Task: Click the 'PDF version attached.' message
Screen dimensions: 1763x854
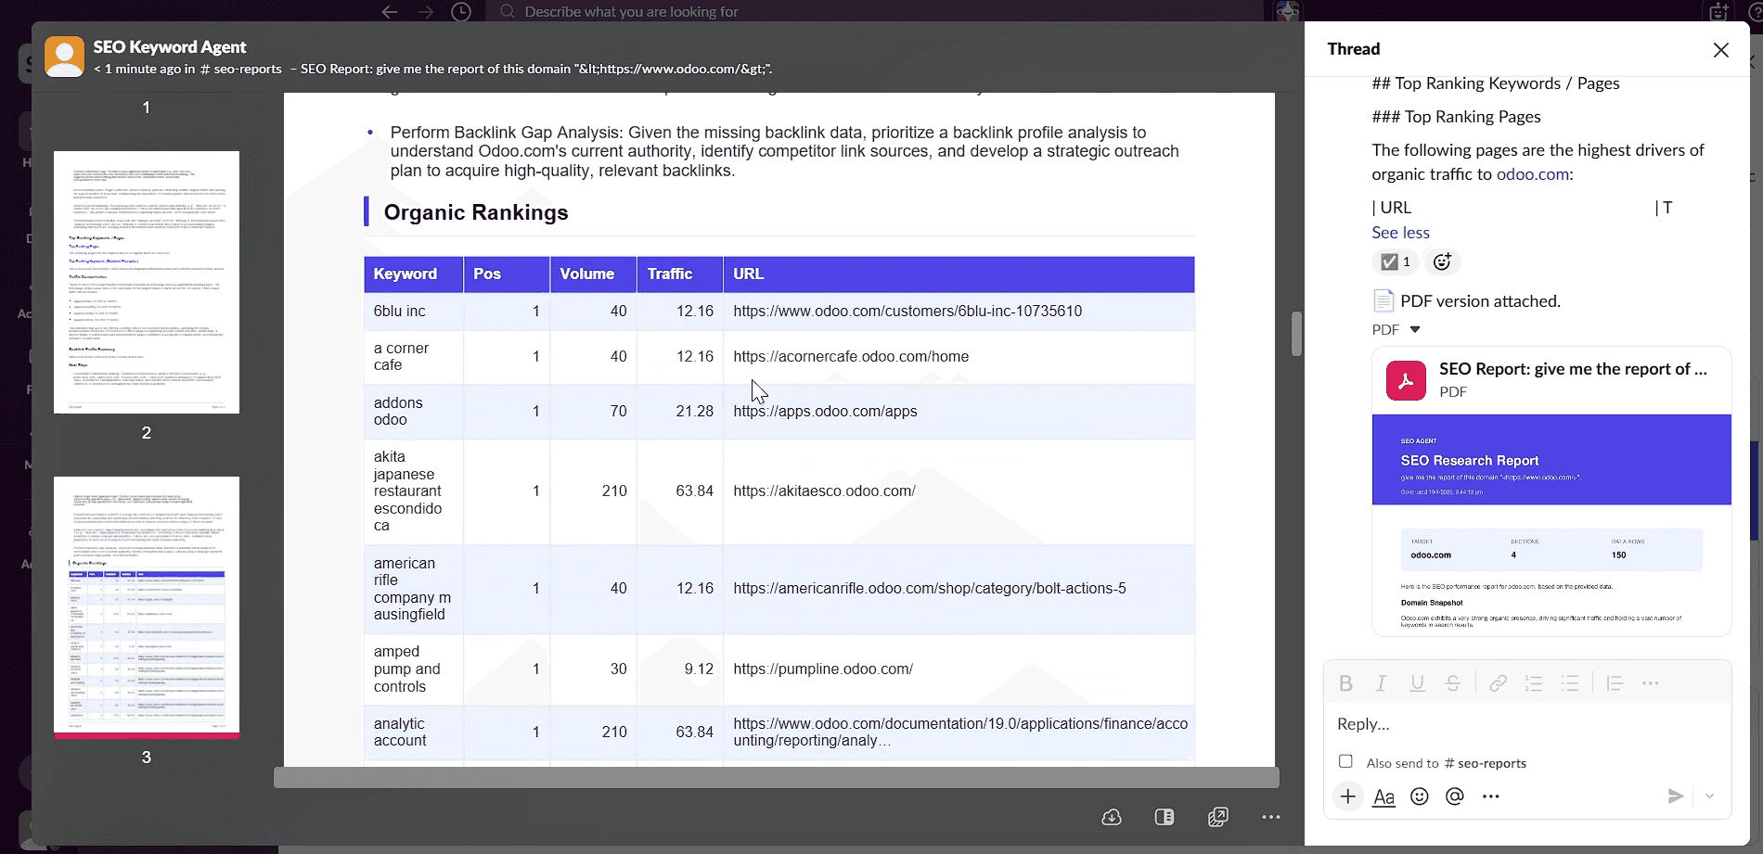Action: pos(1480,301)
